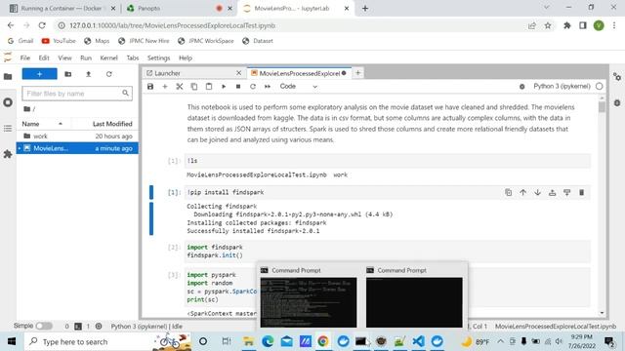Click blue New Launcher plus button

tap(39, 74)
